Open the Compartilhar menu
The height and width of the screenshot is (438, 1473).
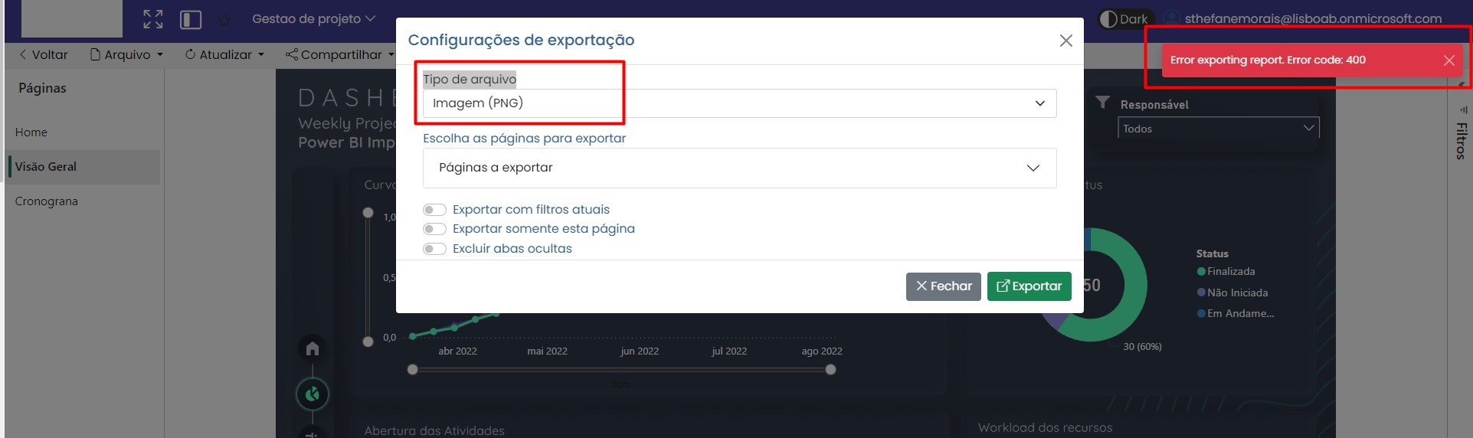click(x=340, y=54)
